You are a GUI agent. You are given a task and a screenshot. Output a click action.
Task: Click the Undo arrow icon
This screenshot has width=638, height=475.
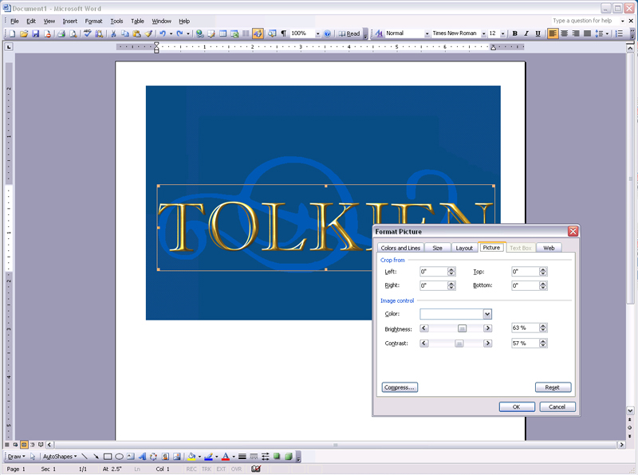click(x=163, y=33)
